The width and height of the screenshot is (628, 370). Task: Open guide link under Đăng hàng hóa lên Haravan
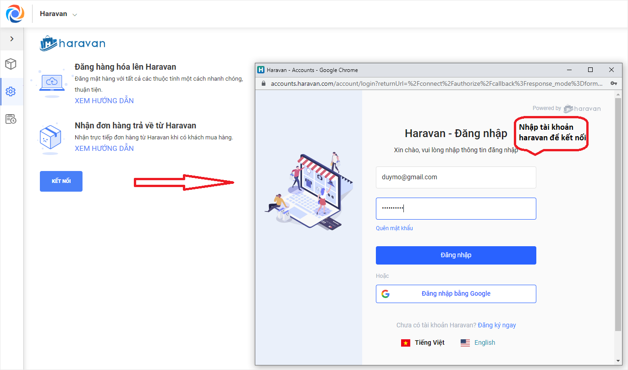click(104, 101)
